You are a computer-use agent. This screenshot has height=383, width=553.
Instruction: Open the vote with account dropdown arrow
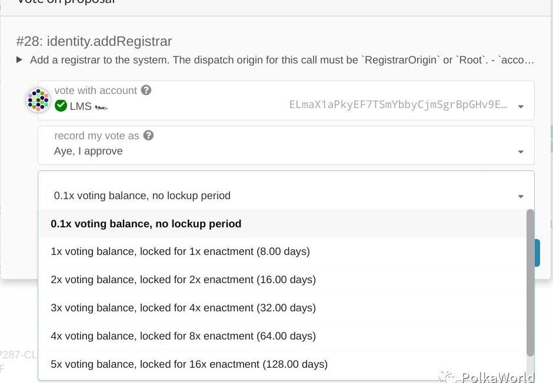click(521, 106)
